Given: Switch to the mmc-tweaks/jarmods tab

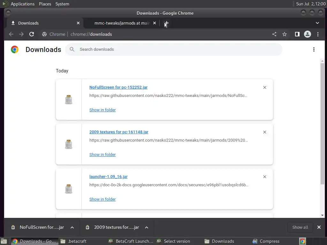Looking at the screenshot, I should coord(122,23).
